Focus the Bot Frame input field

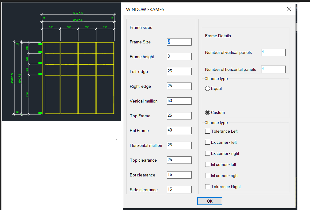(179, 131)
